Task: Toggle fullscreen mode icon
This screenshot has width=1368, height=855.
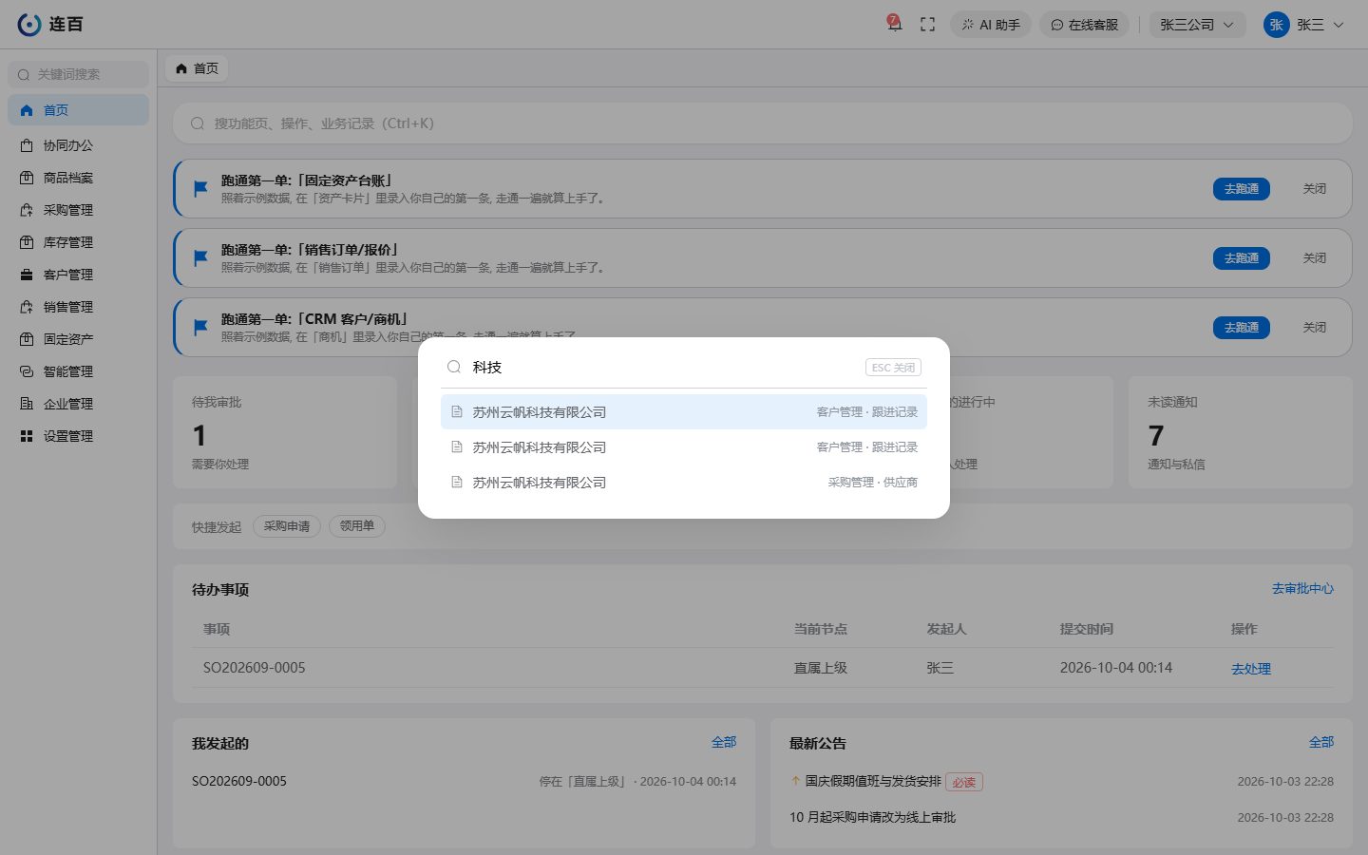Action: point(928,25)
